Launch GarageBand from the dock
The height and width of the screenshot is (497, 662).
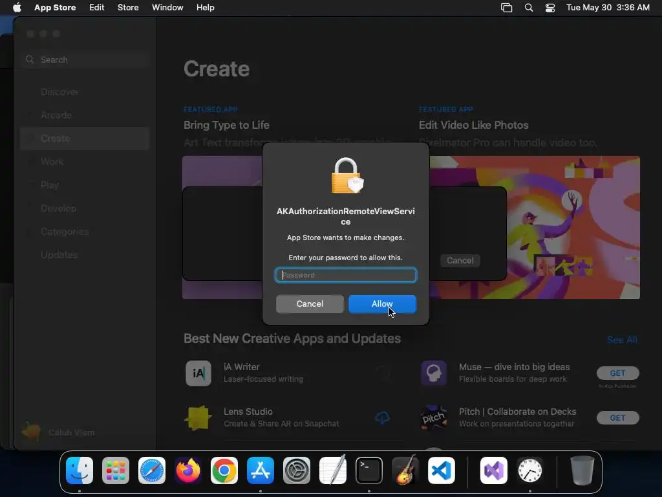(x=405, y=470)
